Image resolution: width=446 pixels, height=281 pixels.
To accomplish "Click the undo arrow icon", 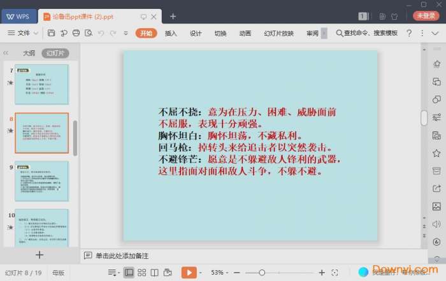I will [x=101, y=33].
